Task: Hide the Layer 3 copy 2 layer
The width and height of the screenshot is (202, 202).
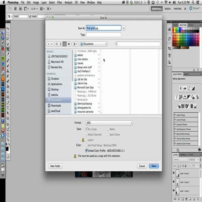Action: tap(174, 173)
